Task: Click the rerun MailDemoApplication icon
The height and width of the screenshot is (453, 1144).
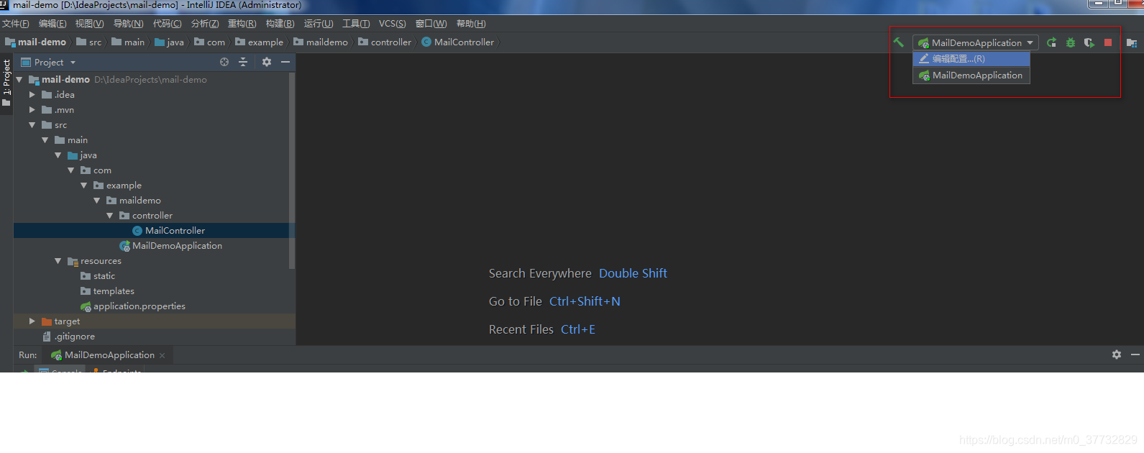Action: [1052, 42]
